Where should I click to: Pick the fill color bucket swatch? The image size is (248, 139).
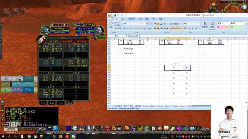pos(140,29)
